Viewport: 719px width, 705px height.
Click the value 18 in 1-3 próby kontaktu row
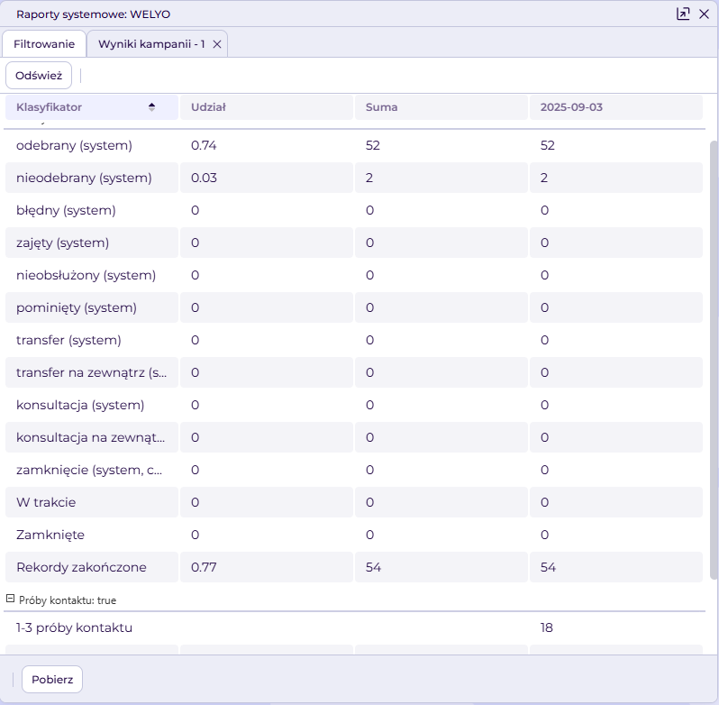[547, 628]
